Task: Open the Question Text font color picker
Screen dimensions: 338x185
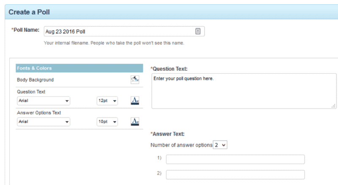Action: [135, 101]
